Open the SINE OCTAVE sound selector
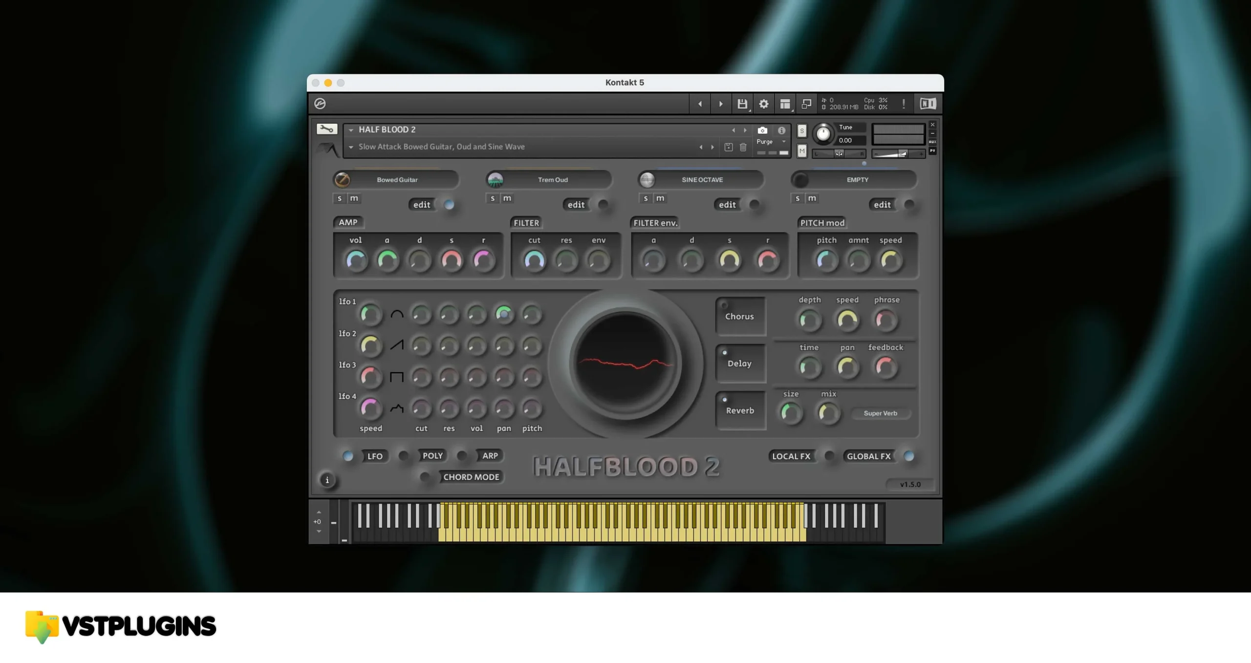1251x663 pixels. click(702, 180)
